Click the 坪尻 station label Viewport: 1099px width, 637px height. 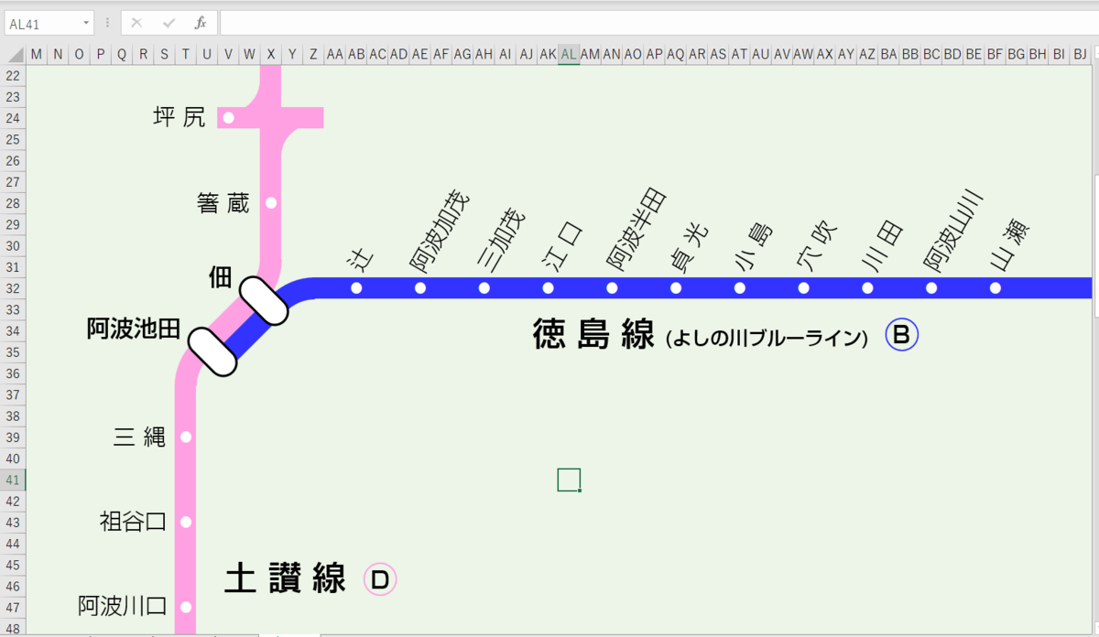point(180,117)
